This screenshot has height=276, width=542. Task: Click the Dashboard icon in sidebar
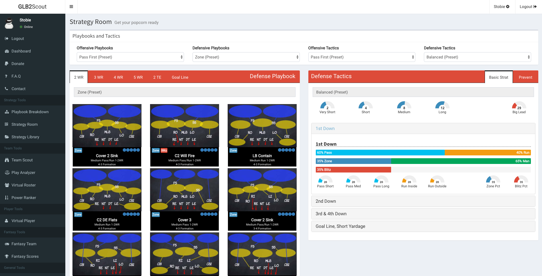[x=7, y=51]
